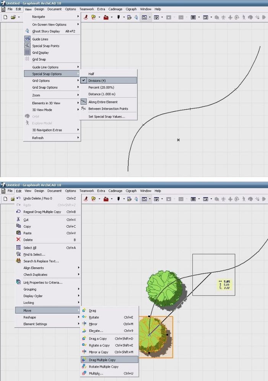Click the walking figure icon in upper toolbar
This screenshot has width=268, height=381.
coord(244,17)
